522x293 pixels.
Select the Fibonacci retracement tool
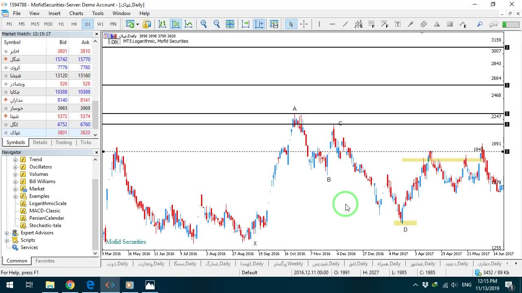click(x=372, y=24)
